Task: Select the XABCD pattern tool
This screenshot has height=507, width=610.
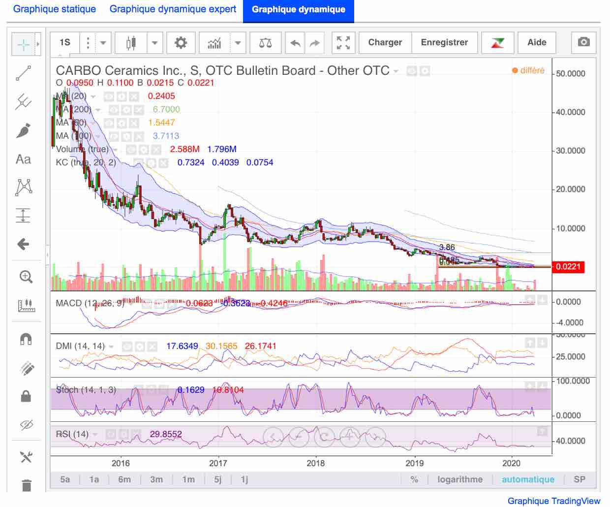Action: [24, 187]
